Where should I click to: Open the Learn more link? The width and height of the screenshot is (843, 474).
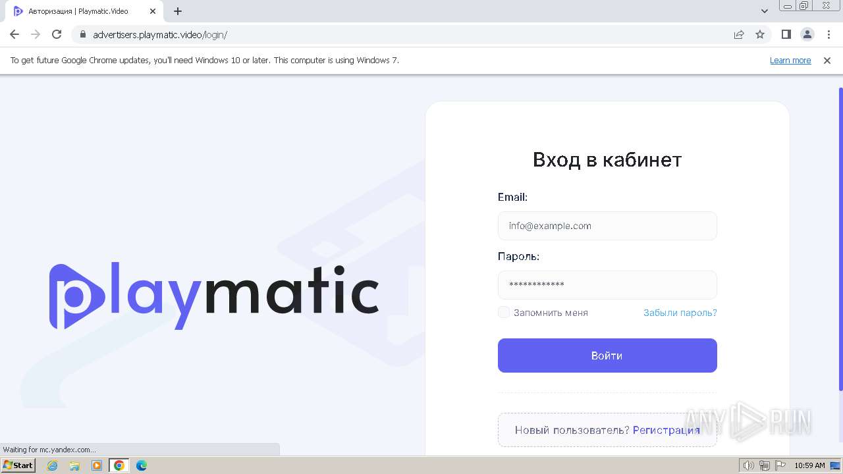(x=790, y=60)
